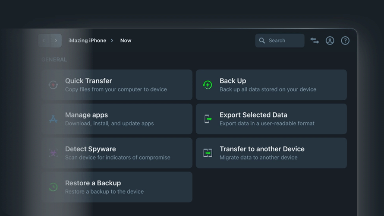384x216 pixels.
Task: Click the Restore a Backup icon
Action: pos(53,187)
